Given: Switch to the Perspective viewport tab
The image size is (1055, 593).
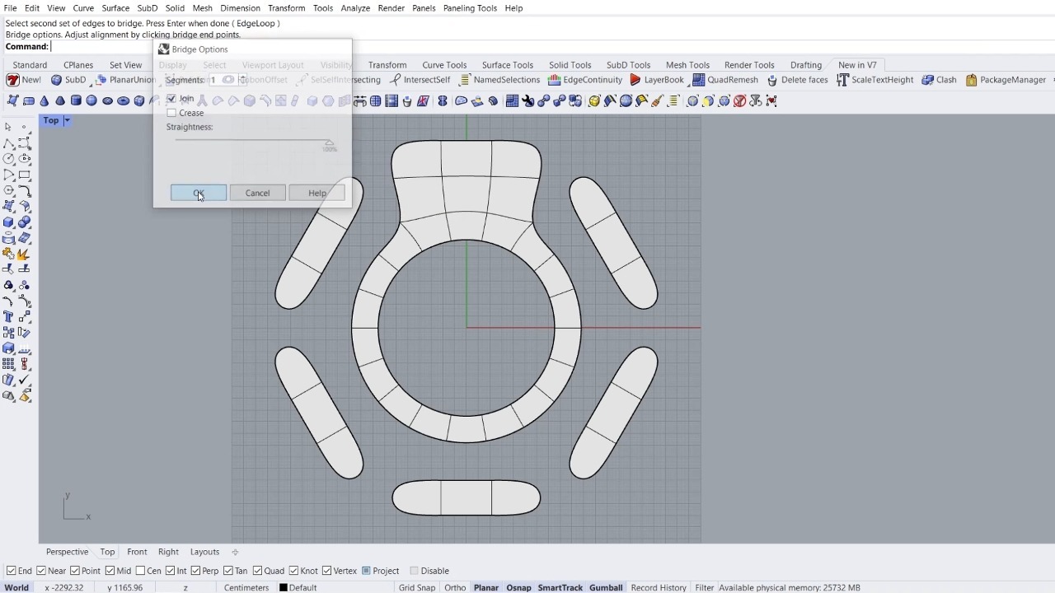Looking at the screenshot, I should (x=67, y=552).
